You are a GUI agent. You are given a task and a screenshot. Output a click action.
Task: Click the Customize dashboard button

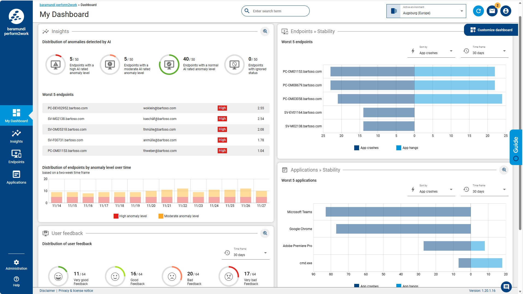(491, 30)
